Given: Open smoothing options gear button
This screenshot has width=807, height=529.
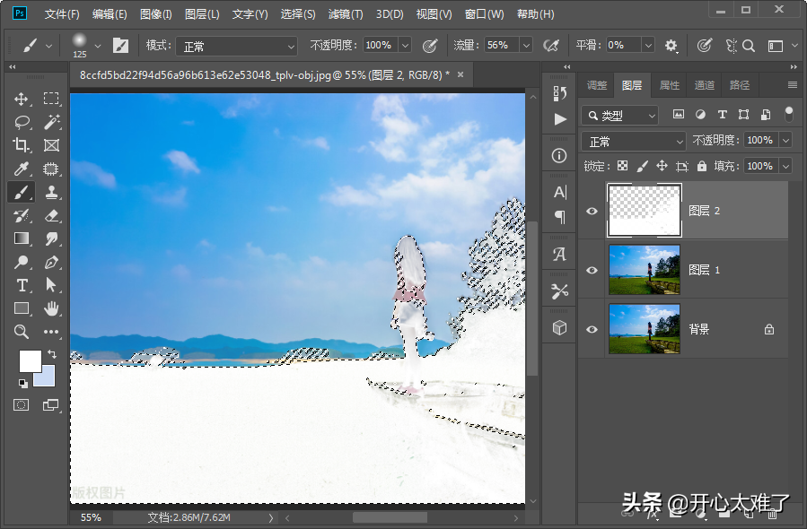Looking at the screenshot, I should (671, 46).
